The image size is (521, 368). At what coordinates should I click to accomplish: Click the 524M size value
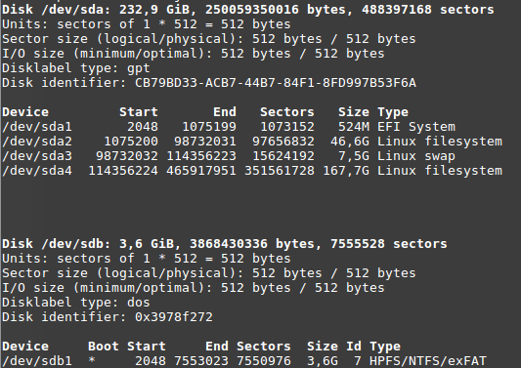click(x=354, y=127)
